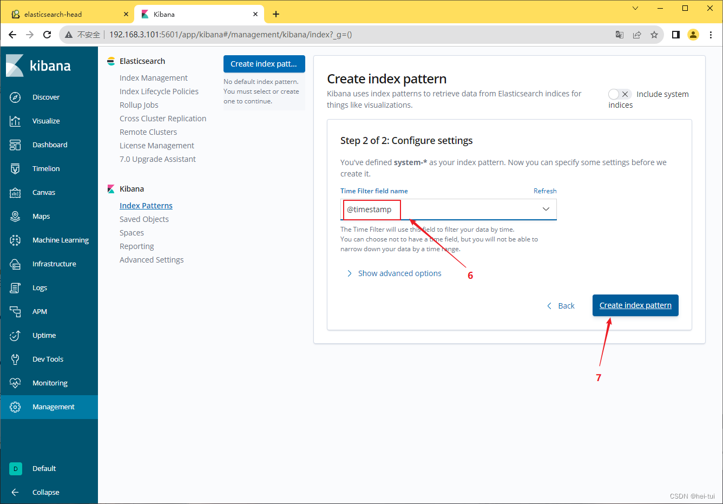723x504 pixels.
Task: Open Dashboard via its grid icon
Action: [15, 145]
